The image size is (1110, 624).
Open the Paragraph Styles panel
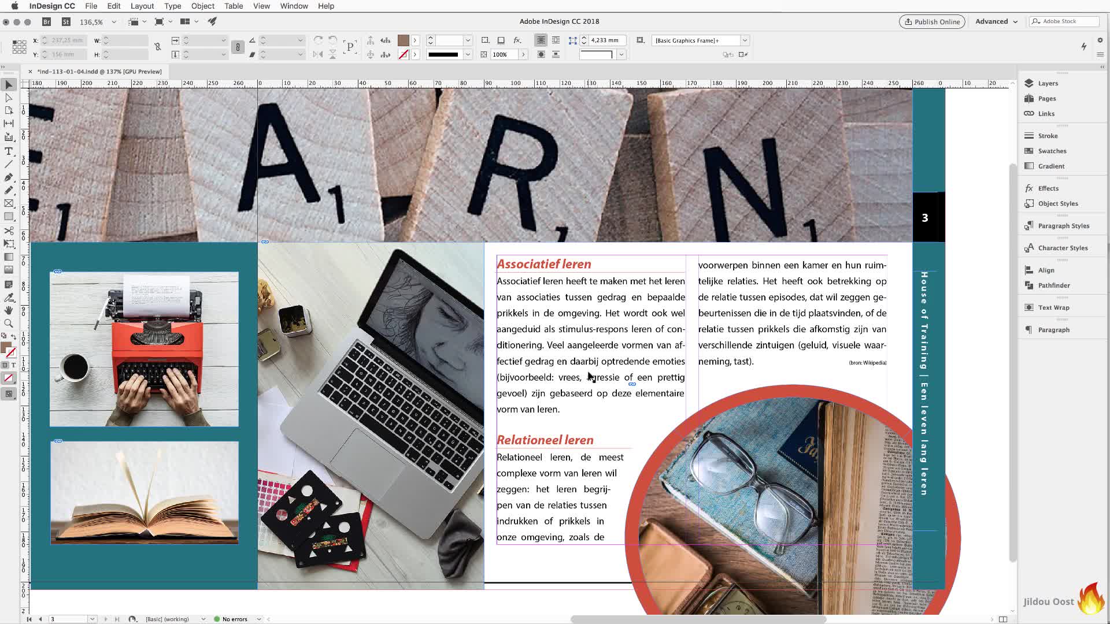[1063, 226]
